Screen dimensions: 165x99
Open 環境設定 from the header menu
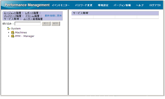coord(103,5)
